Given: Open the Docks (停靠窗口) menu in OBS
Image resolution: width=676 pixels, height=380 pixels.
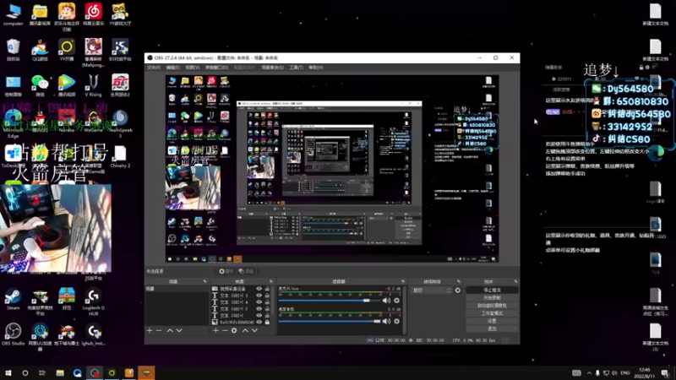Looking at the screenshot, I should (216, 68).
